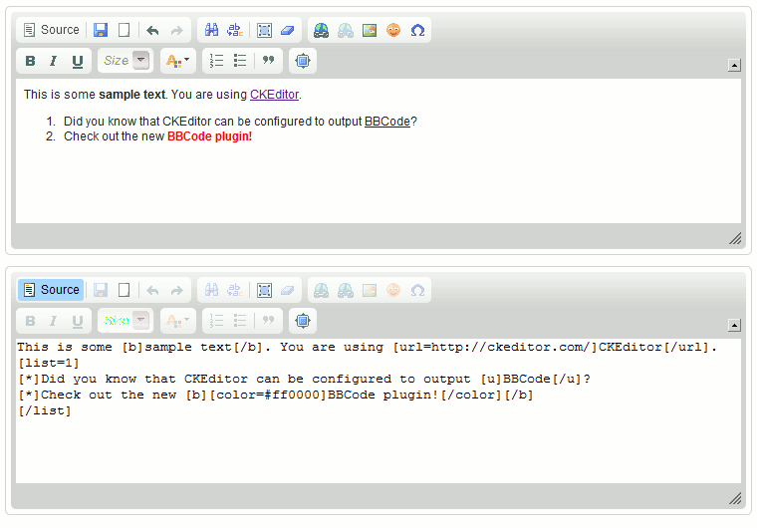Toggle Italic in the top editor
The width and height of the screenshot is (757, 528).
click(54, 61)
